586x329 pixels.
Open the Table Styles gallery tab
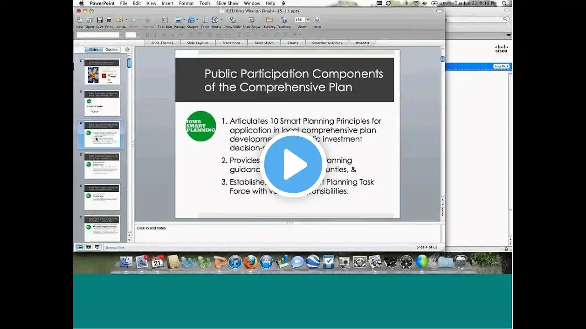[264, 43]
